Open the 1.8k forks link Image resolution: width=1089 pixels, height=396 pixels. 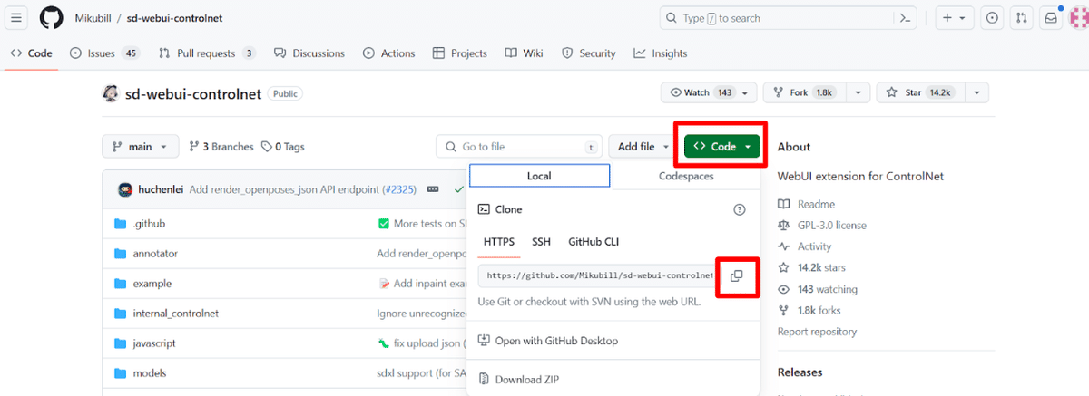click(809, 310)
